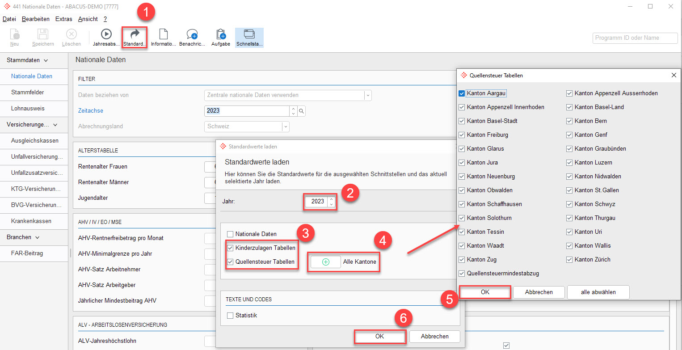Open the Jahresabschluss toolbar icon
Image resolution: width=682 pixels, height=350 pixels.
click(x=106, y=34)
